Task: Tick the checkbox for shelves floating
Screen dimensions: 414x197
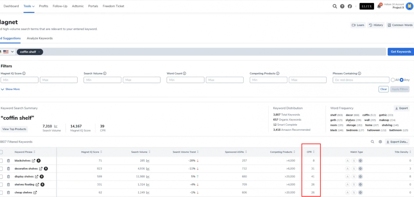Action: click(1, 184)
